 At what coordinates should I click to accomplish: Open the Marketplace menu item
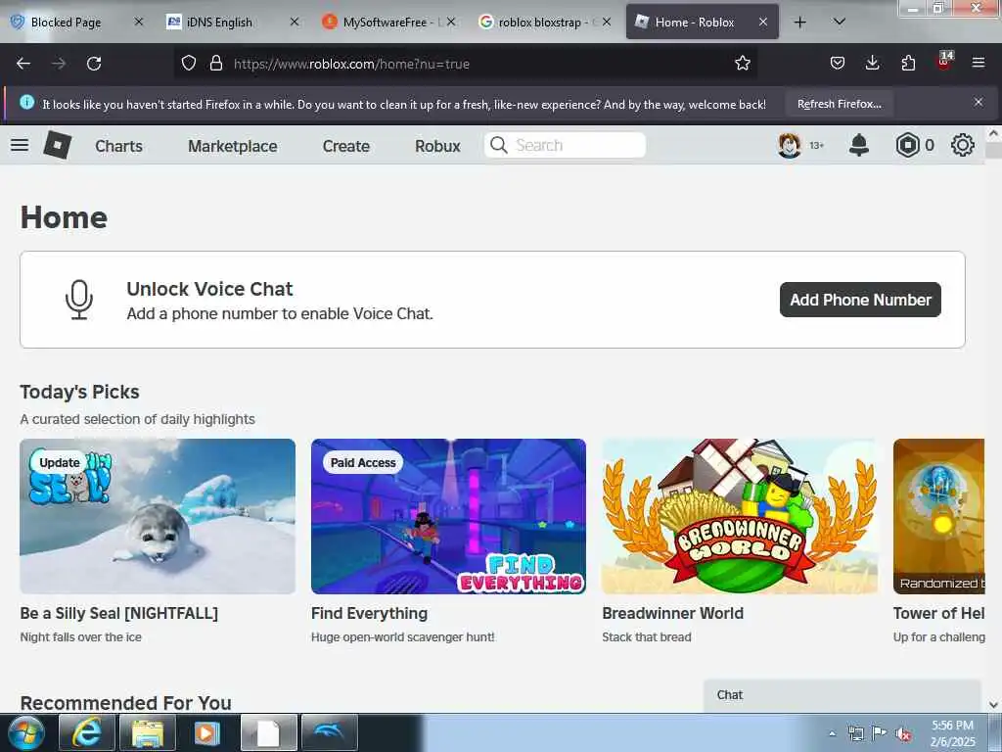233,146
